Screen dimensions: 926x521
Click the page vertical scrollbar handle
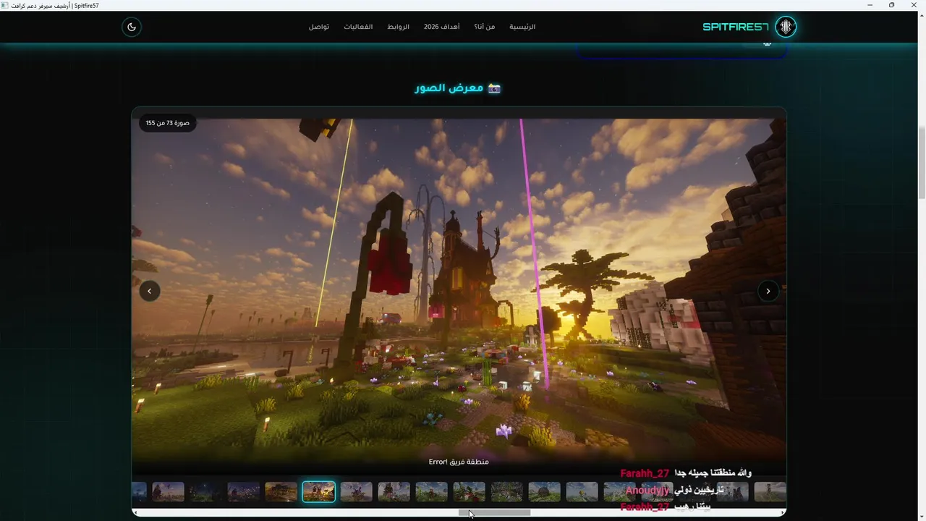(921, 162)
